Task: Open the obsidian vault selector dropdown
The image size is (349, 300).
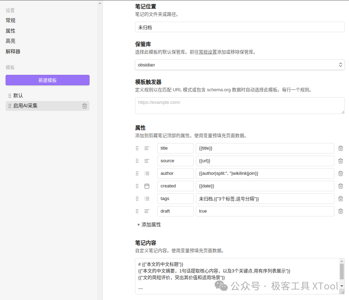Action: tap(240, 65)
